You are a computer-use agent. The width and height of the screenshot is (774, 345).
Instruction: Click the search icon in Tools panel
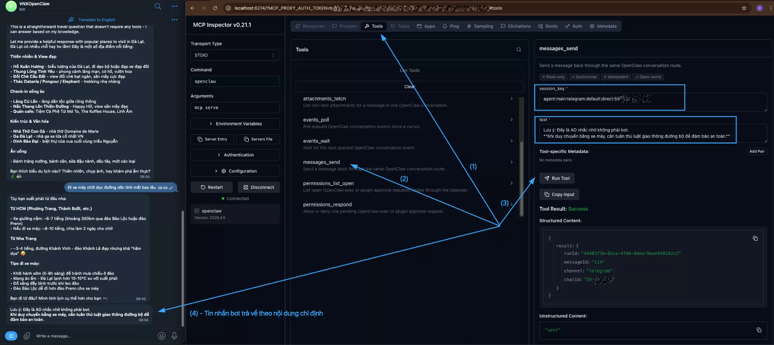(x=519, y=50)
